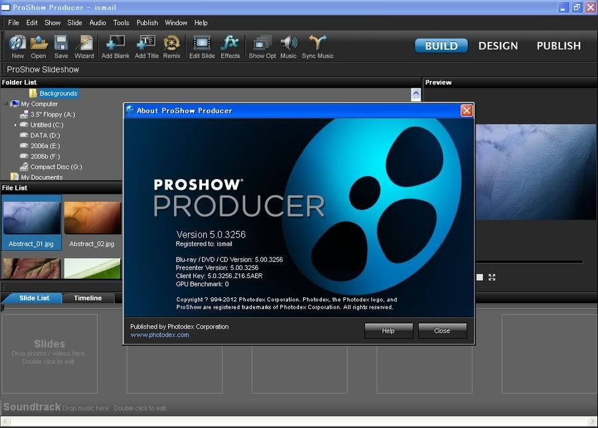Open the Window menu
The image size is (598, 428).
click(176, 23)
